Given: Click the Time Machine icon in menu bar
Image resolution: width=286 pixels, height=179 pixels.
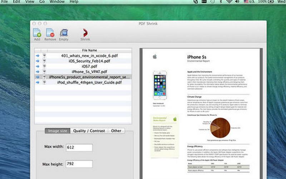Looking at the screenshot, I should click(212, 2).
